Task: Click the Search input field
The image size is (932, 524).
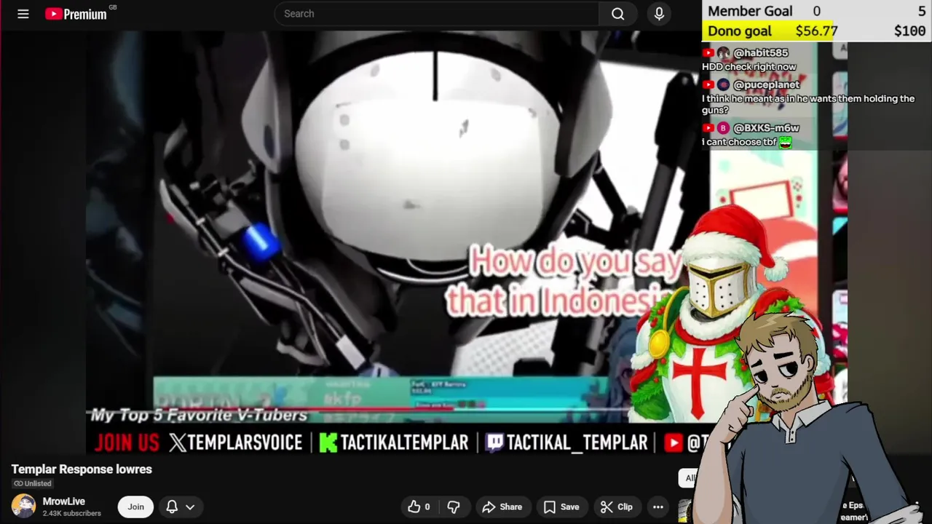Action: coord(437,14)
